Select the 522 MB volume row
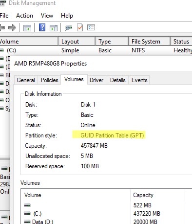This screenshot has width=192, height=224. click(x=106, y=205)
